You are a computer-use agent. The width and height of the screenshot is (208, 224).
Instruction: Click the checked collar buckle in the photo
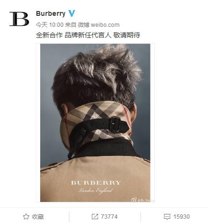pyautogui.click(x=115, y=124)
